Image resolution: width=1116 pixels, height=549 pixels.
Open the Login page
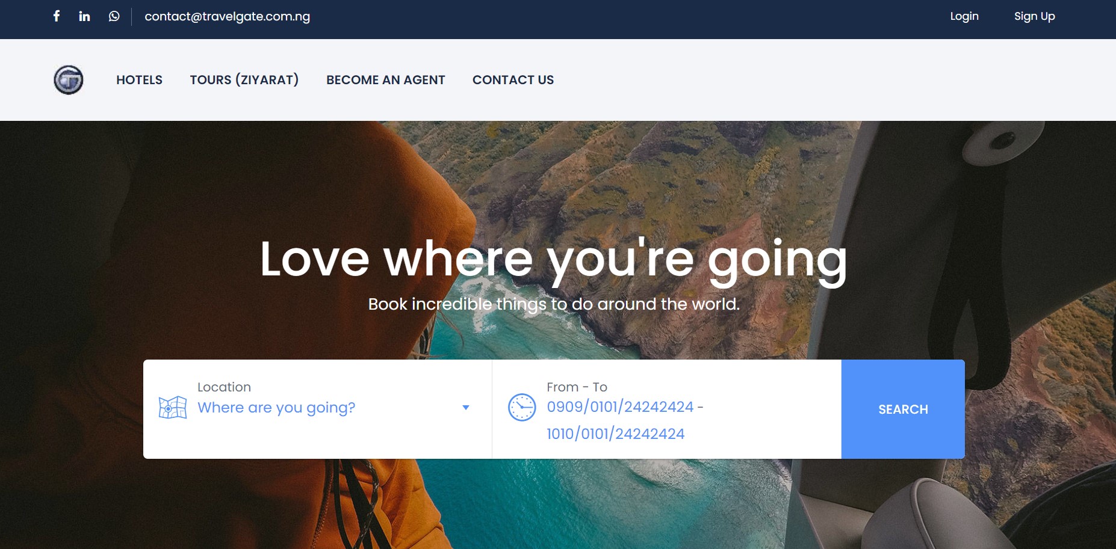tap(964, 16)
